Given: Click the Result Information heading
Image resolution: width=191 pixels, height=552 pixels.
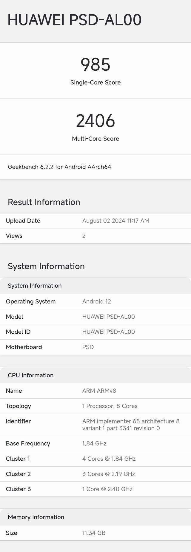Looking at the screenshot, I should coord(44,202).
